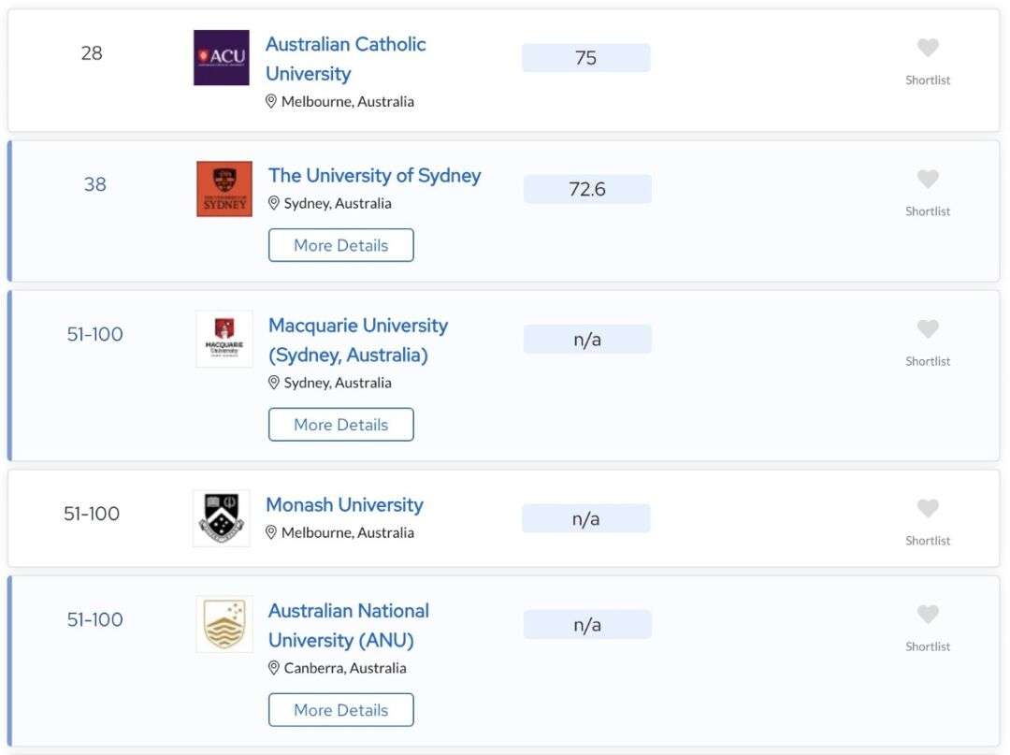Select the Macquarie University logo image

pos(224,339)
